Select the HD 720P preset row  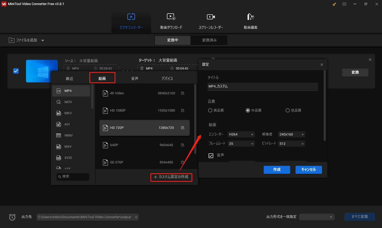click(x=145, y=128)
